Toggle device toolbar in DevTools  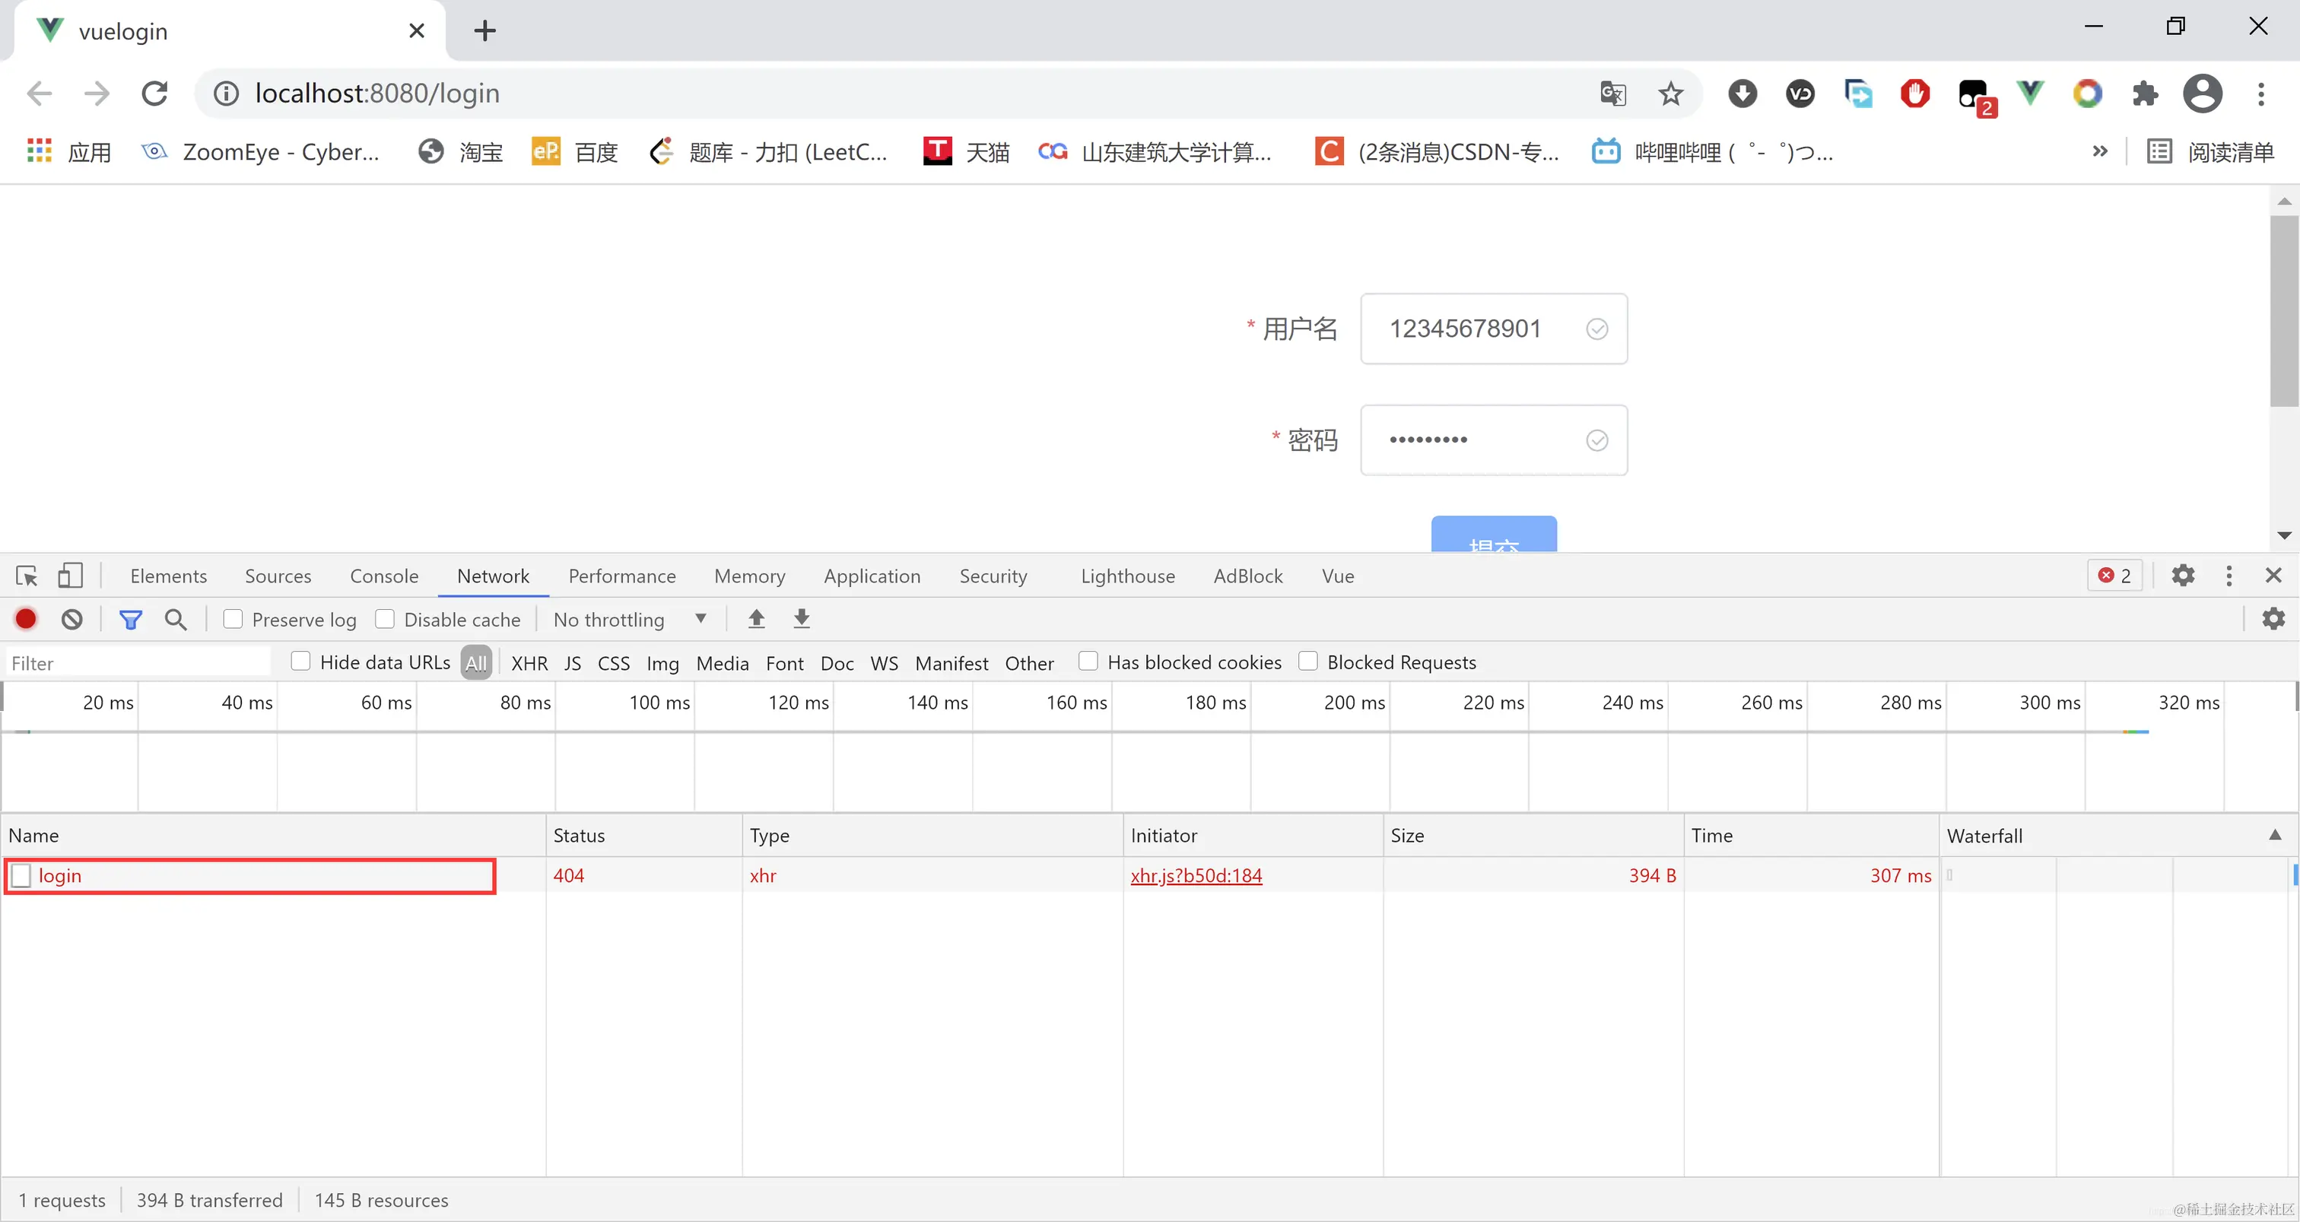(70, 576)
